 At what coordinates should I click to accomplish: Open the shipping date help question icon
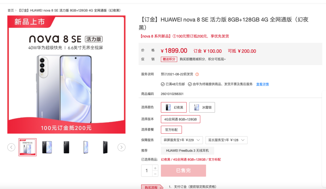click(x=197, y=74)
